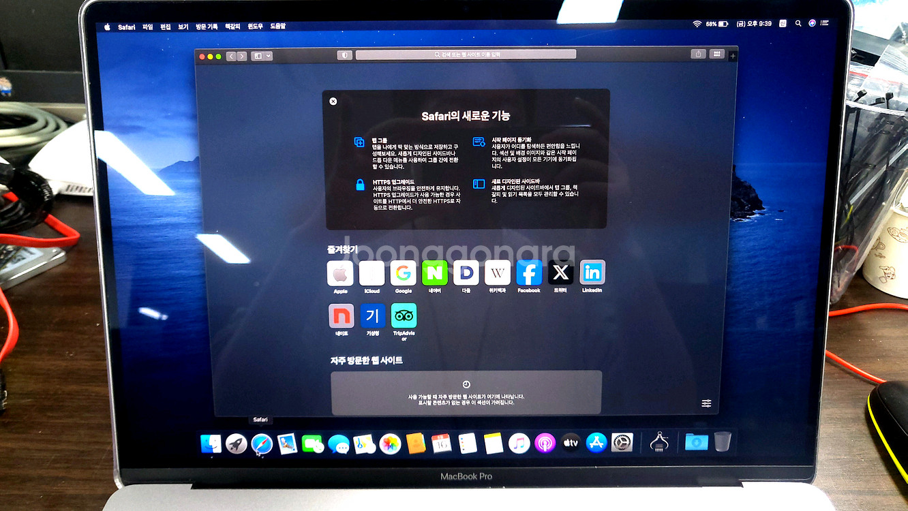
Task: Open Messages from the dock
Action: pyautogui.click(x=338, y=444)
